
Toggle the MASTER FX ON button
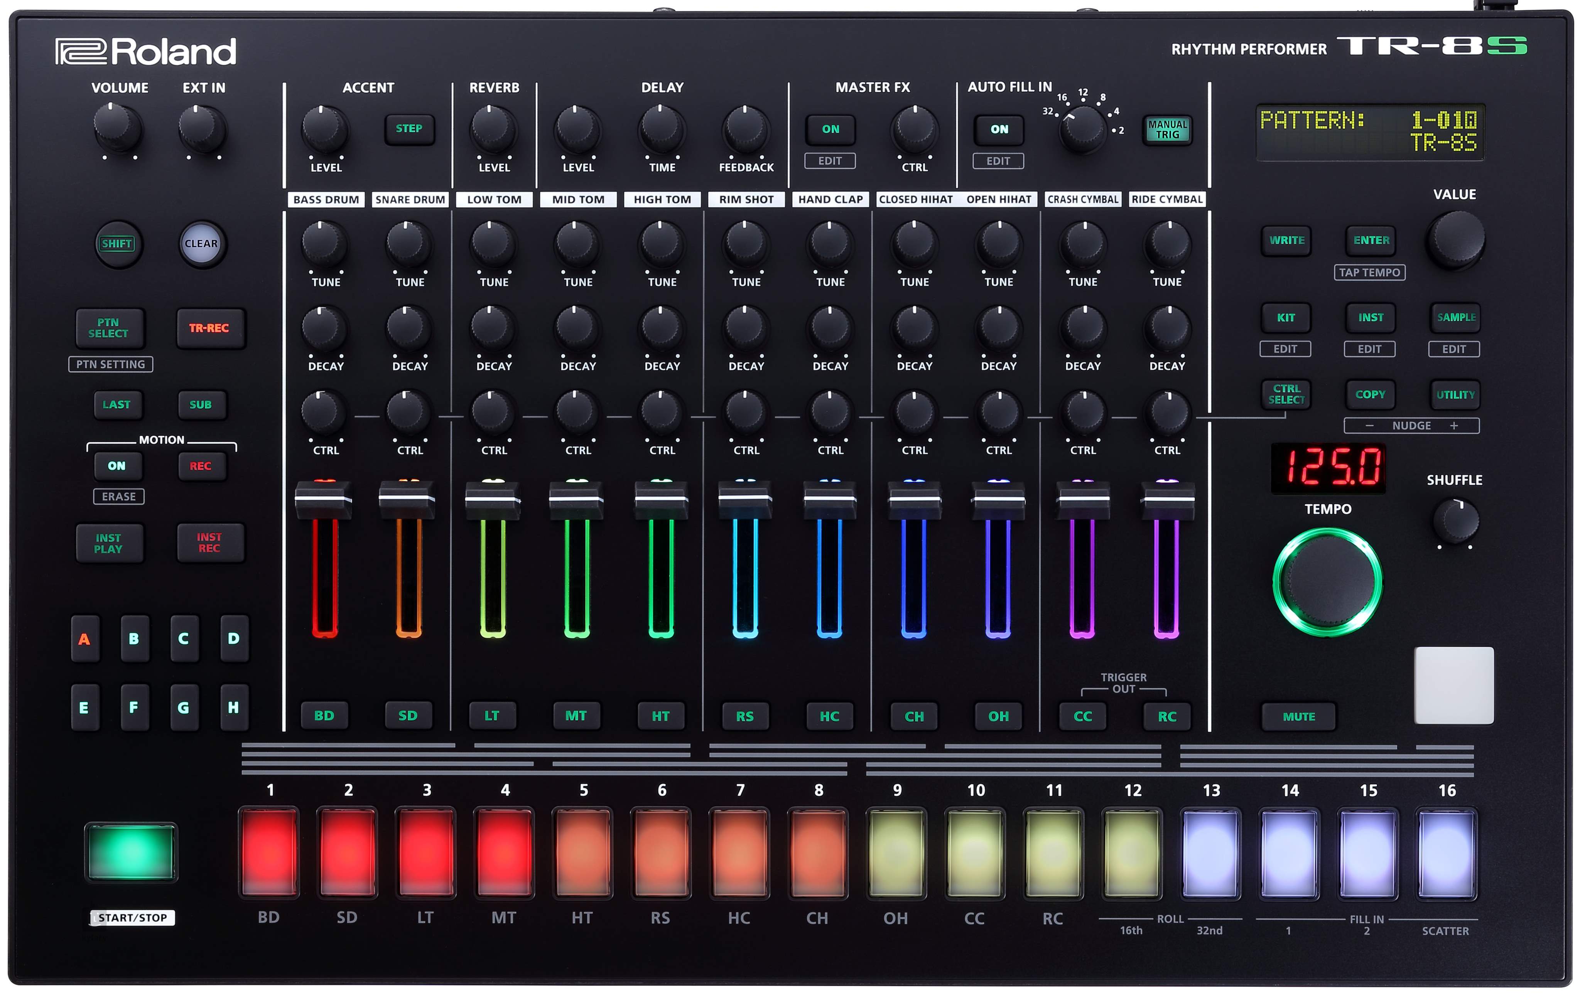[830, 129]
